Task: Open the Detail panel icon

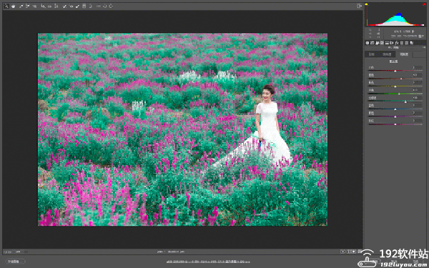Action: (x=378, y=43)
